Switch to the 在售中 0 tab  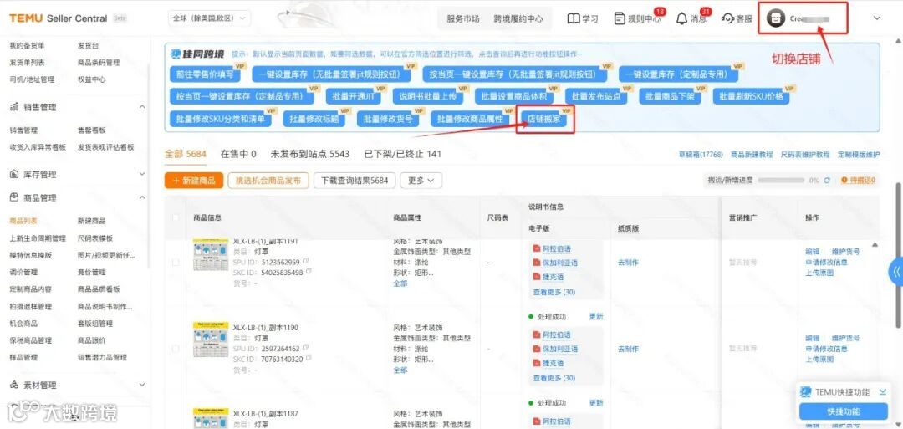(x=238, y=154)
